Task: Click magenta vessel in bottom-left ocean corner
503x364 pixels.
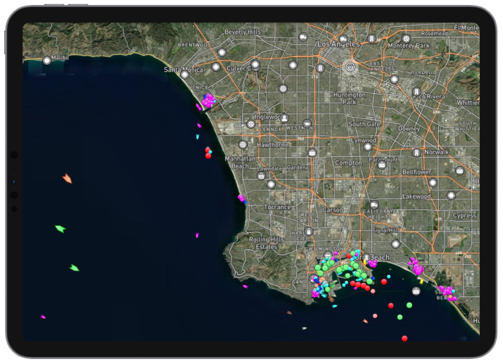Action: point(43,318)
